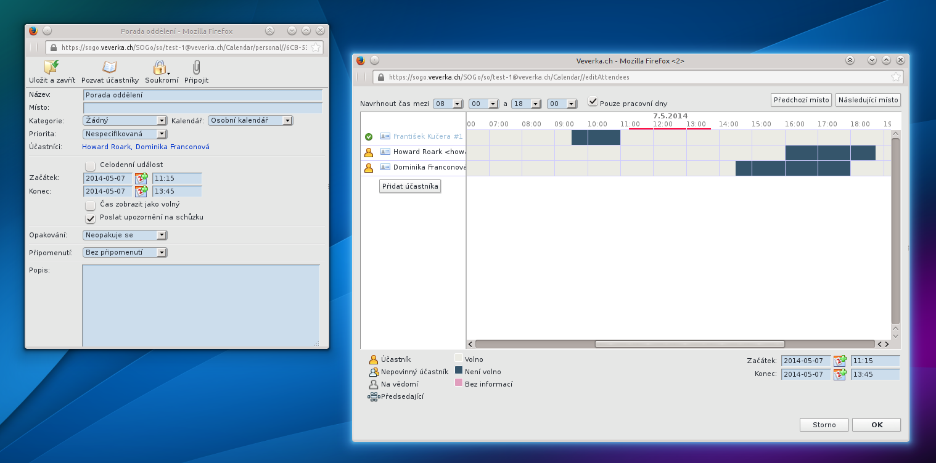Open the Dominika Franconová attendee link

click(173, 147)
